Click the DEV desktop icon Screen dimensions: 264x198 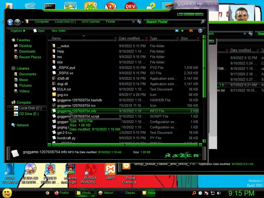[x=131, y=6]
